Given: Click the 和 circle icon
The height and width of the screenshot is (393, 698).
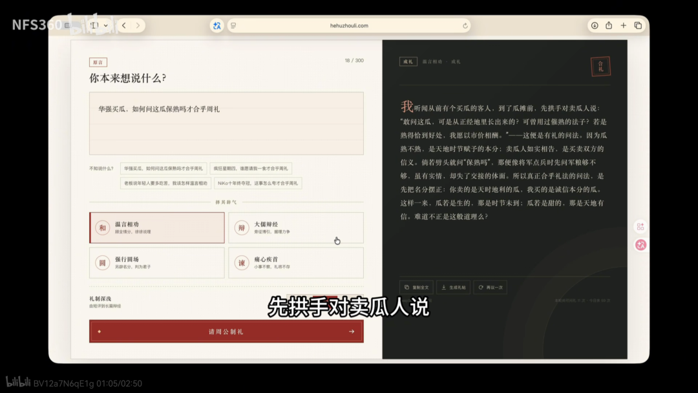Looking at the screenshot, I should 102,228.
